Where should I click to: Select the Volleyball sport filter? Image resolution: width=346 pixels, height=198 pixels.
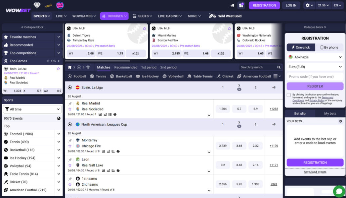point(173,76)
